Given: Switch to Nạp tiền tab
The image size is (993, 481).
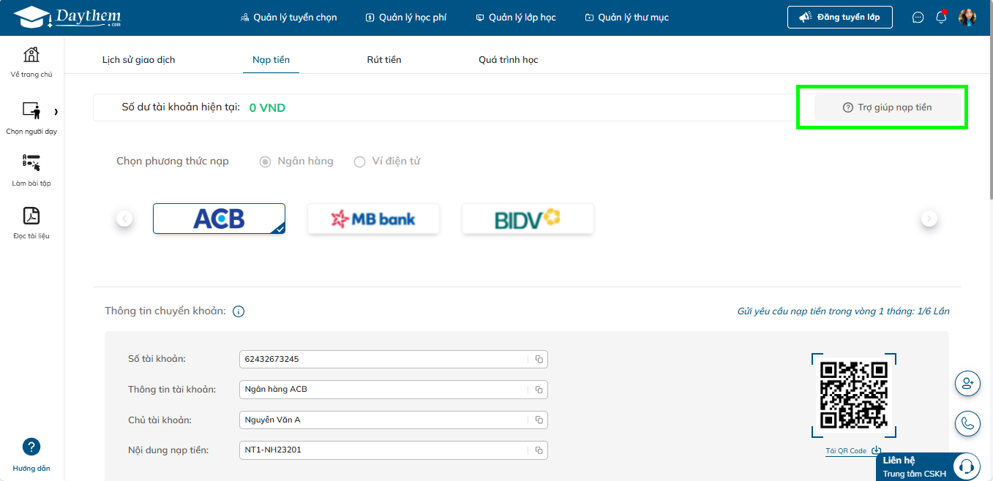Looking at the screenshot, I should point(271,60).
